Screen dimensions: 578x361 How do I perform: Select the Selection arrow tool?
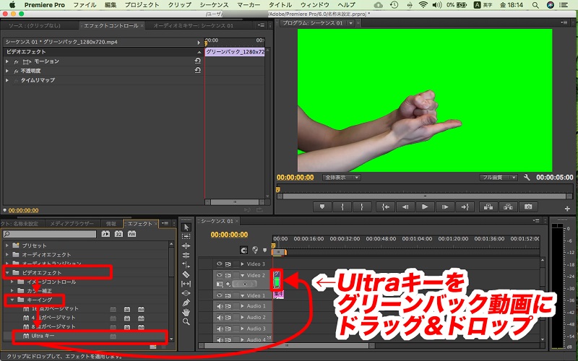click(186, 227)
